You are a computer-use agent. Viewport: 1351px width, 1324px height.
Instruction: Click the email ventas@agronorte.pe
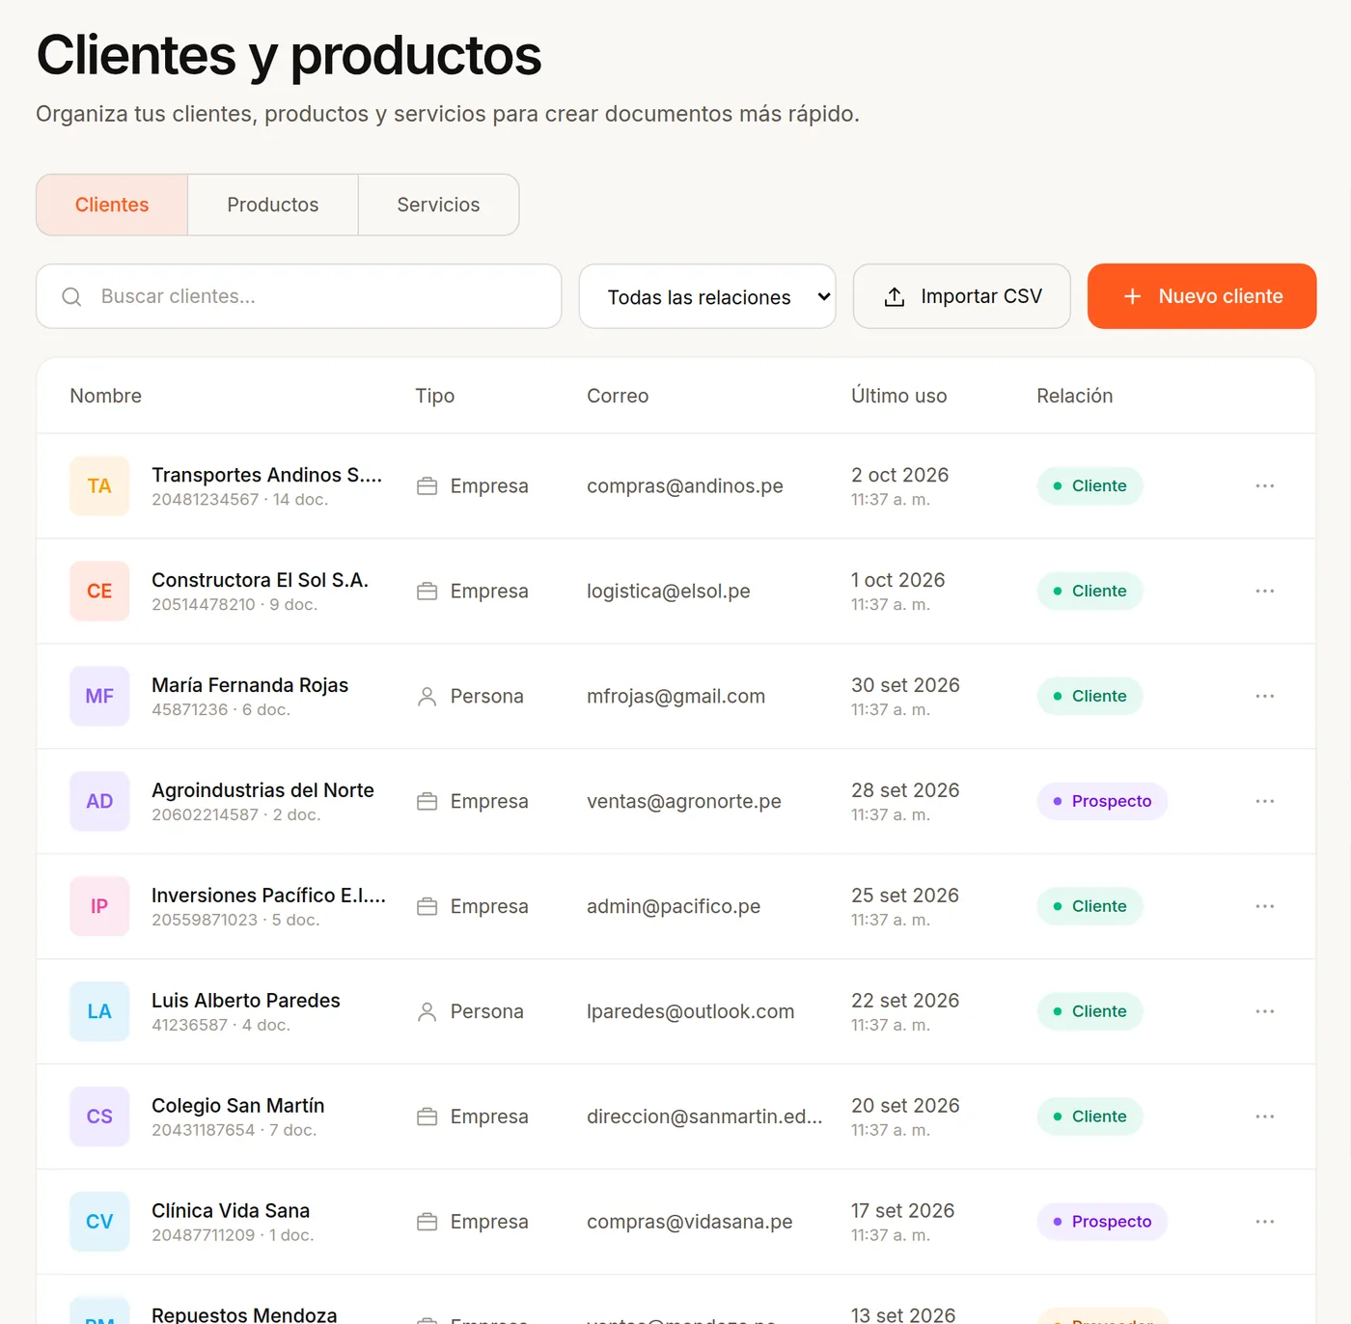tap(684, 802)
